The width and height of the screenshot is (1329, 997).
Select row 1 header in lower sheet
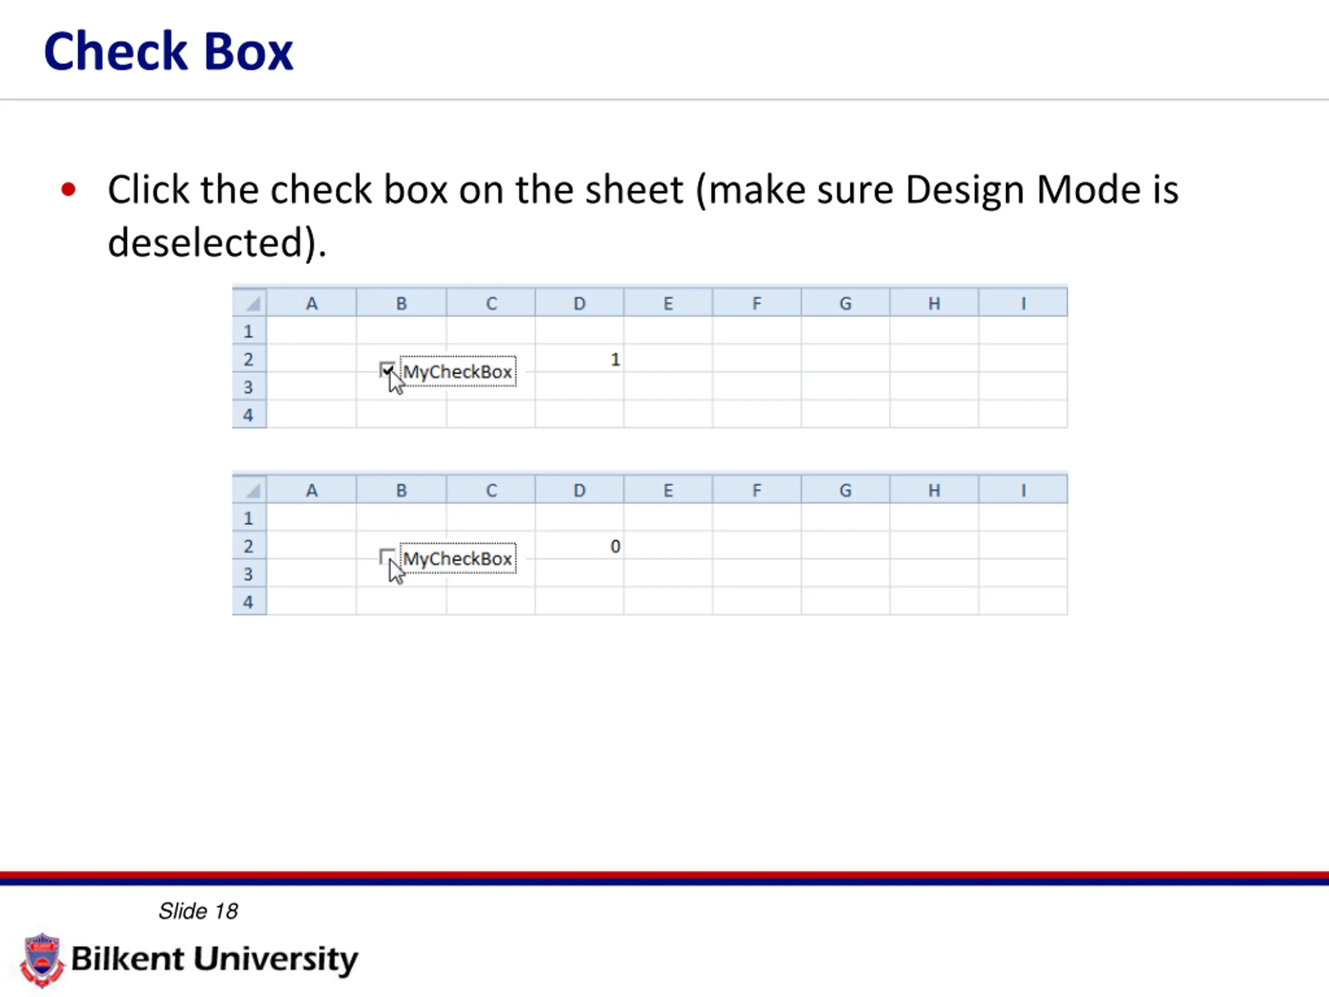[x=249, y=517]
